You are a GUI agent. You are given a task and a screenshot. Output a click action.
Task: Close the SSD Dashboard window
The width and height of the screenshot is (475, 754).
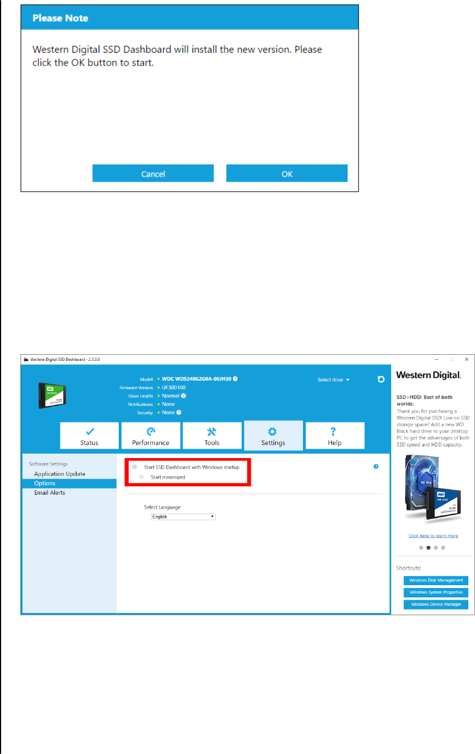click(x=467, y=359)
